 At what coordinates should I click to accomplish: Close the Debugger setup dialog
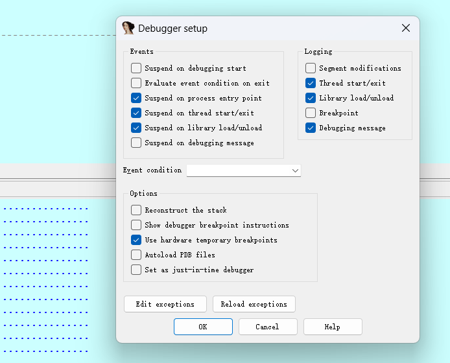point(406,28)
